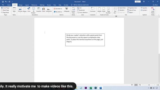Click the zoom out minus button
Viewport: 160px width, 90px height.
coord(143,85)
